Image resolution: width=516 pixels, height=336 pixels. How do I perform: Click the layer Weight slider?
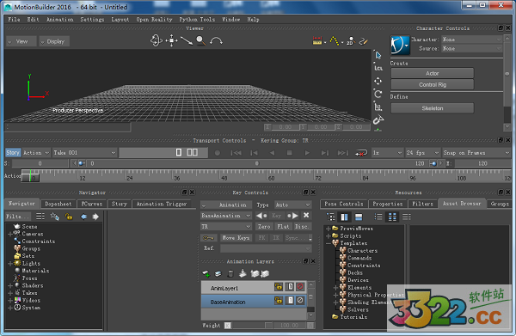pos(252,325)
